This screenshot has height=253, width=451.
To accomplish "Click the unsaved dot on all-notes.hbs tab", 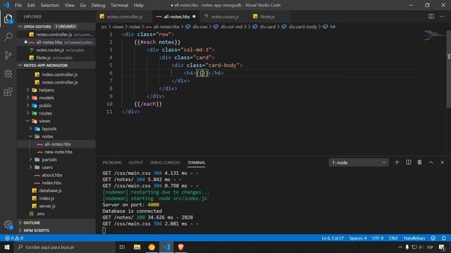I will (194, 17).
